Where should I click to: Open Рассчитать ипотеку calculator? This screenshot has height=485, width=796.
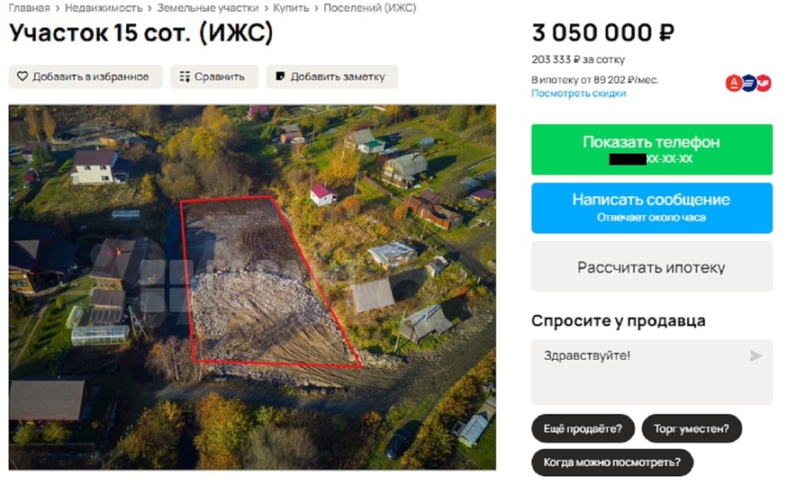click(652, 267)
